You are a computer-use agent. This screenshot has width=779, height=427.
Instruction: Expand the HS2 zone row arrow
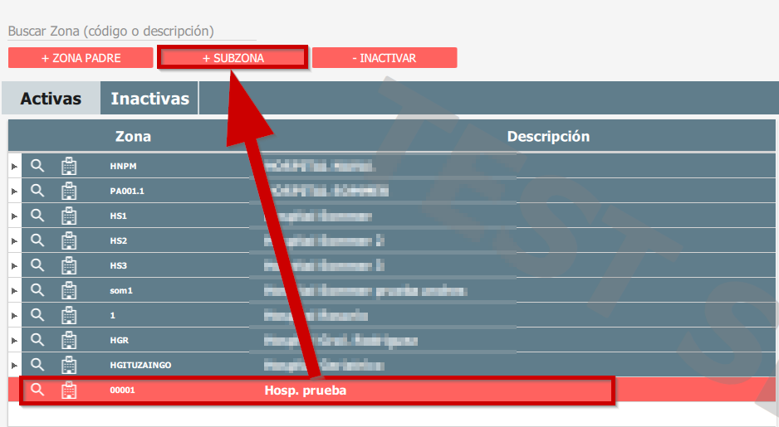(x=14, y=241)
